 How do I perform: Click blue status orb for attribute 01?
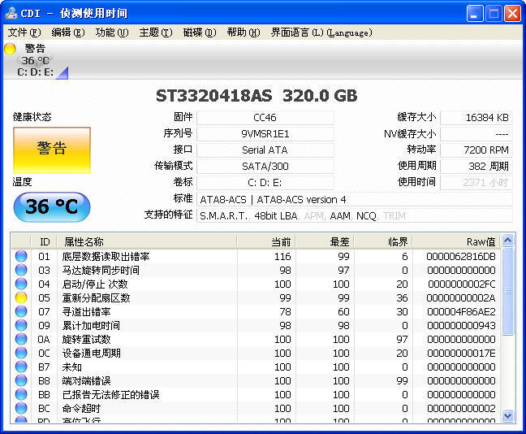coord(21,257)
